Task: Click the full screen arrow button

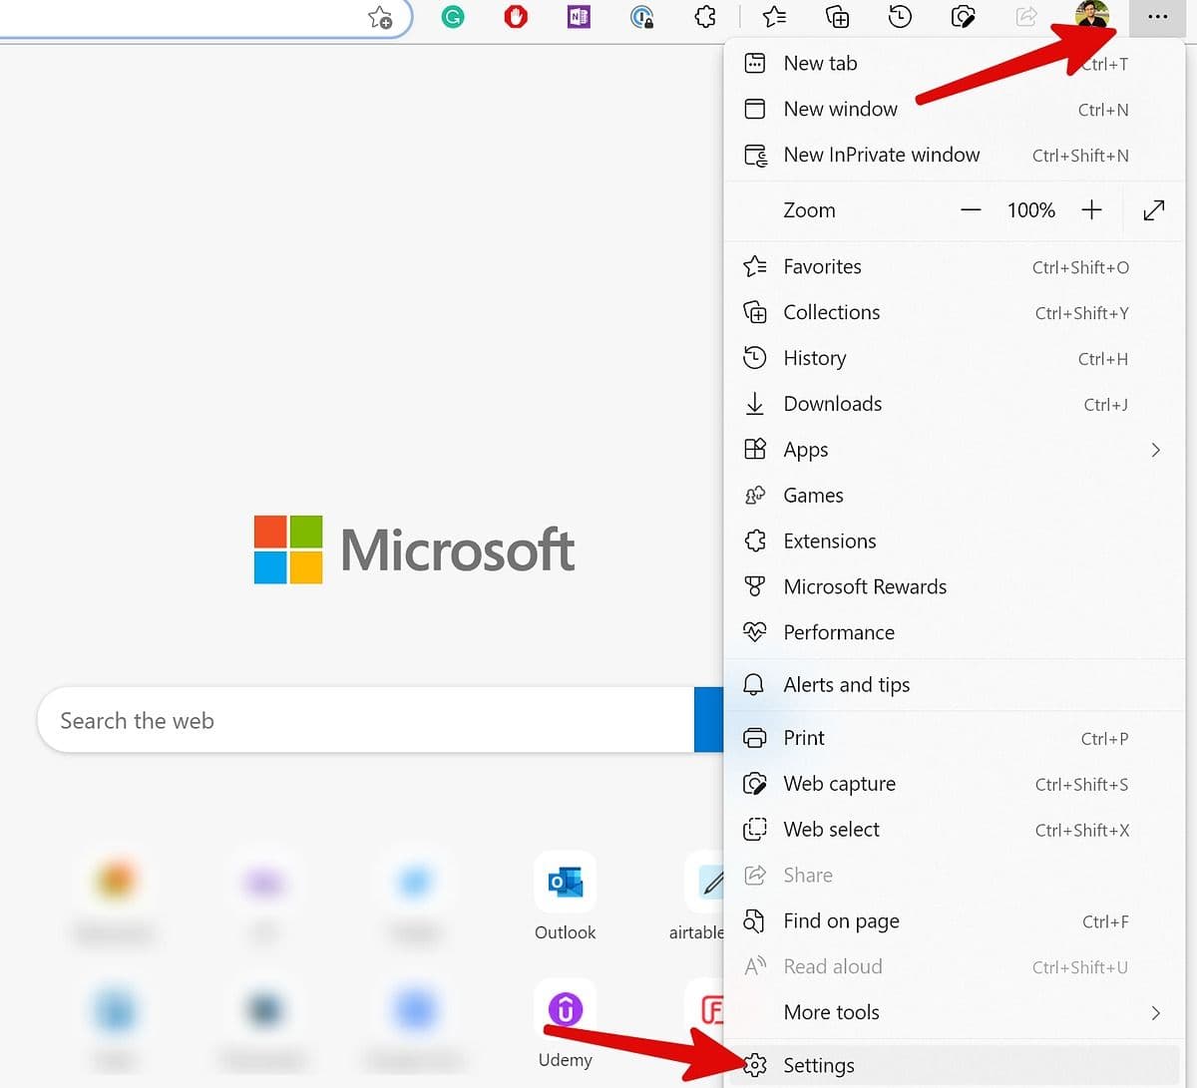Action: point(1153,210)
